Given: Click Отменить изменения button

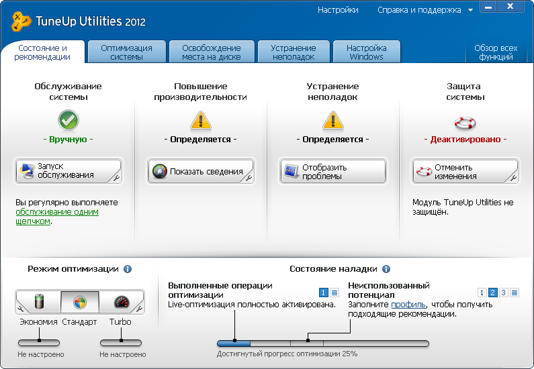Looking at the screenshot, I should [x=465, y=171].
